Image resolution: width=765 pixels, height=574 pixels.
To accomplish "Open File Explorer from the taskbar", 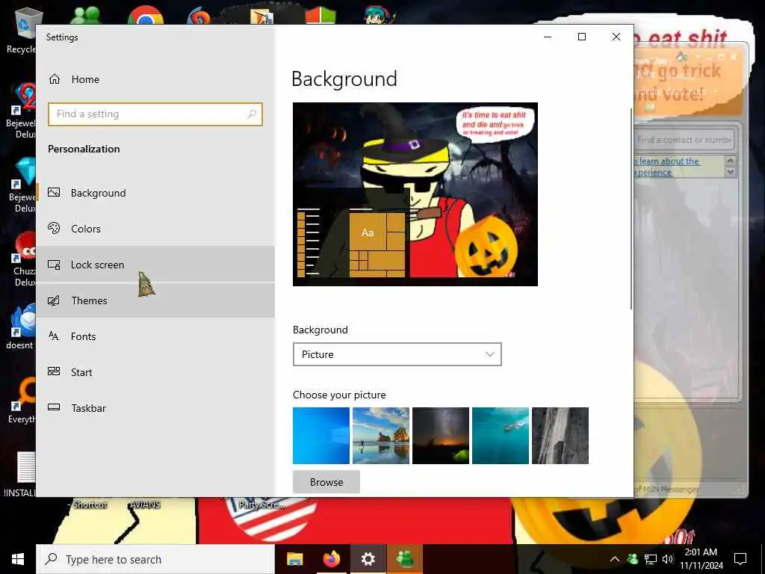I will point(294,559).
